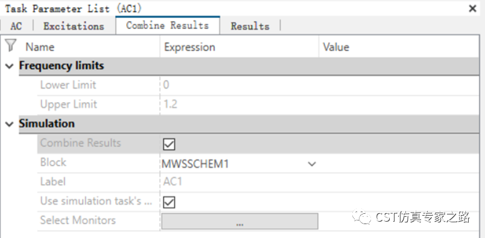This screenshot has width=485, height=238.
Task: Click the Select Monitors ellipsis button
Action: click(x=239, y=221)
